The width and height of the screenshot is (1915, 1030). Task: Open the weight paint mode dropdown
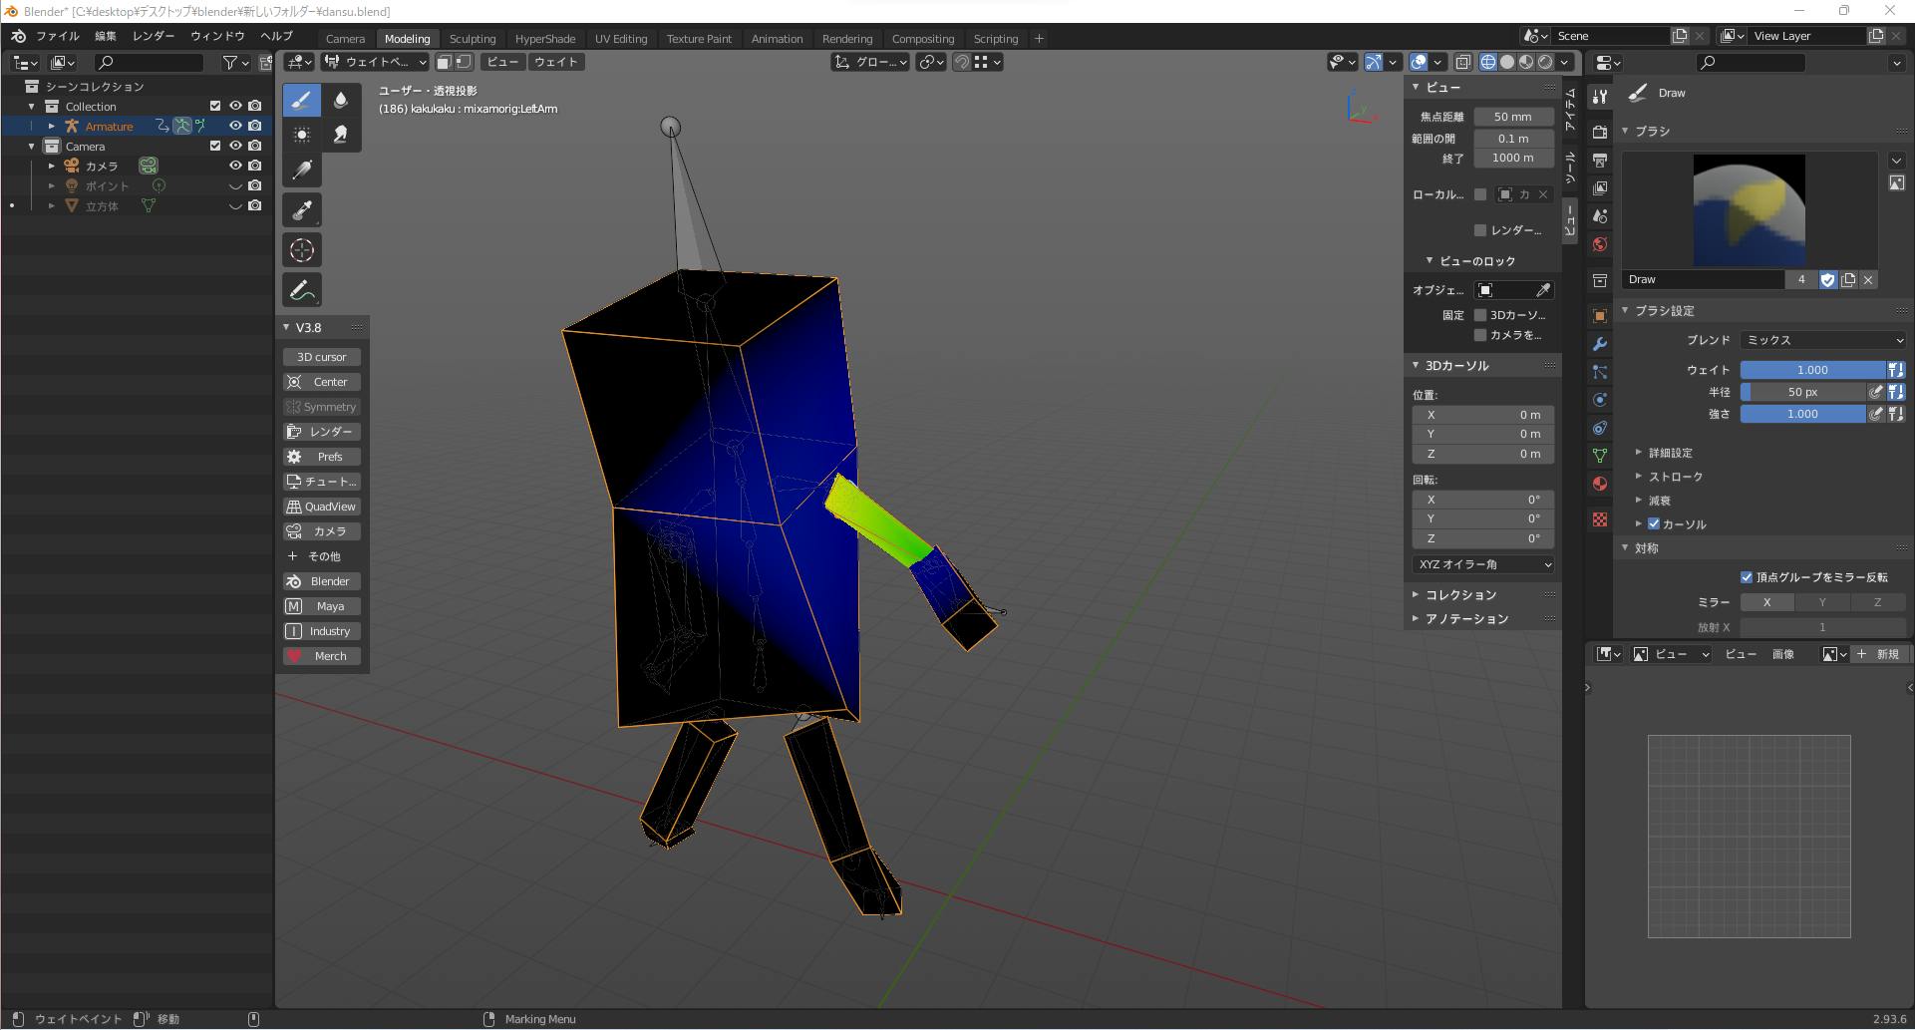point(375,62)
